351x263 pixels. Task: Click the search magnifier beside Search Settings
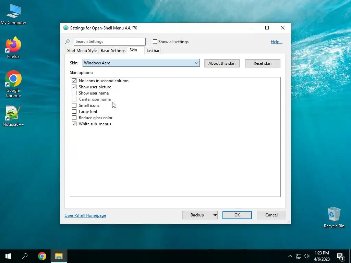click(x=67, y=41)
